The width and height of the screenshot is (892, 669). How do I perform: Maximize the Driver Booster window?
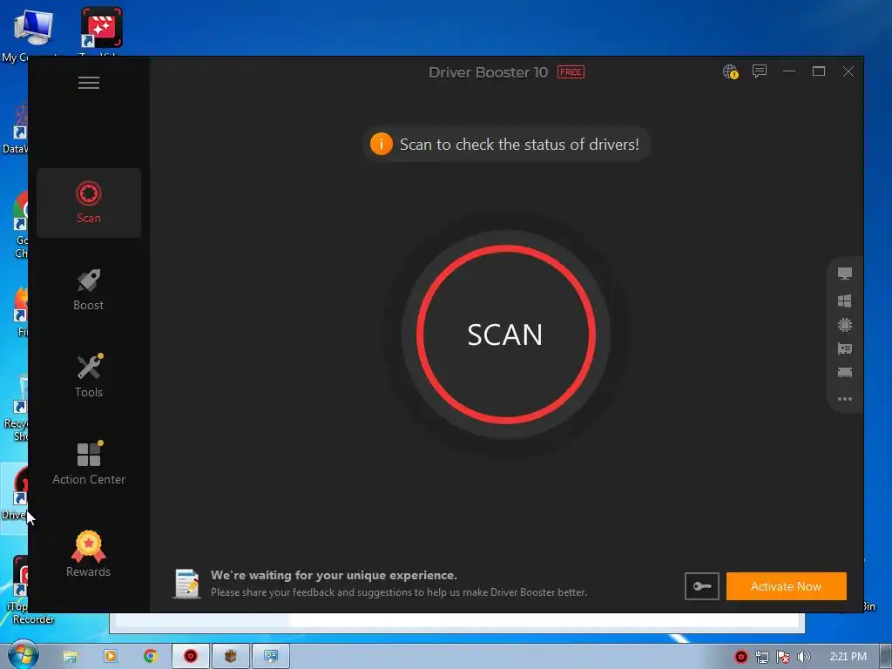pos(819,71)
